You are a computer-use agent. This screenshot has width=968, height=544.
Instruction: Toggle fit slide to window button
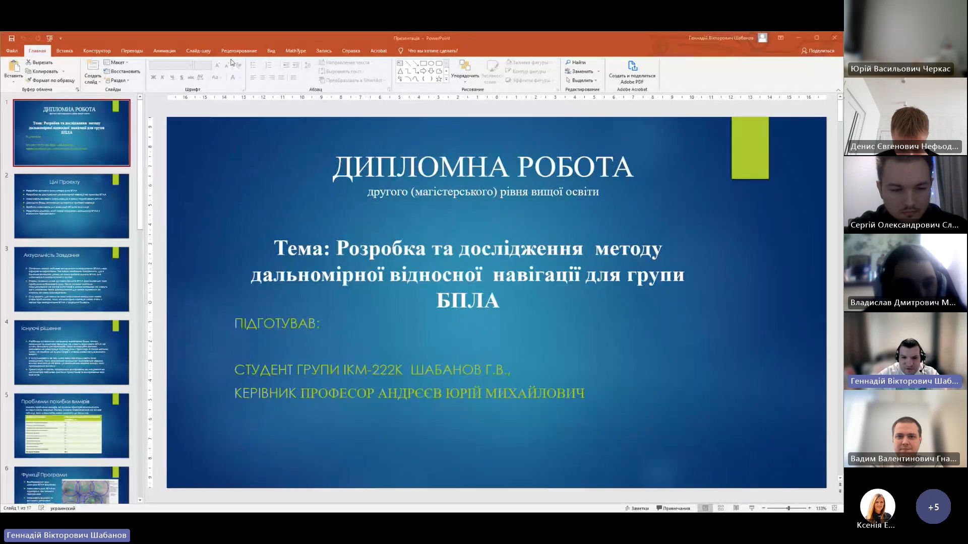834,508
